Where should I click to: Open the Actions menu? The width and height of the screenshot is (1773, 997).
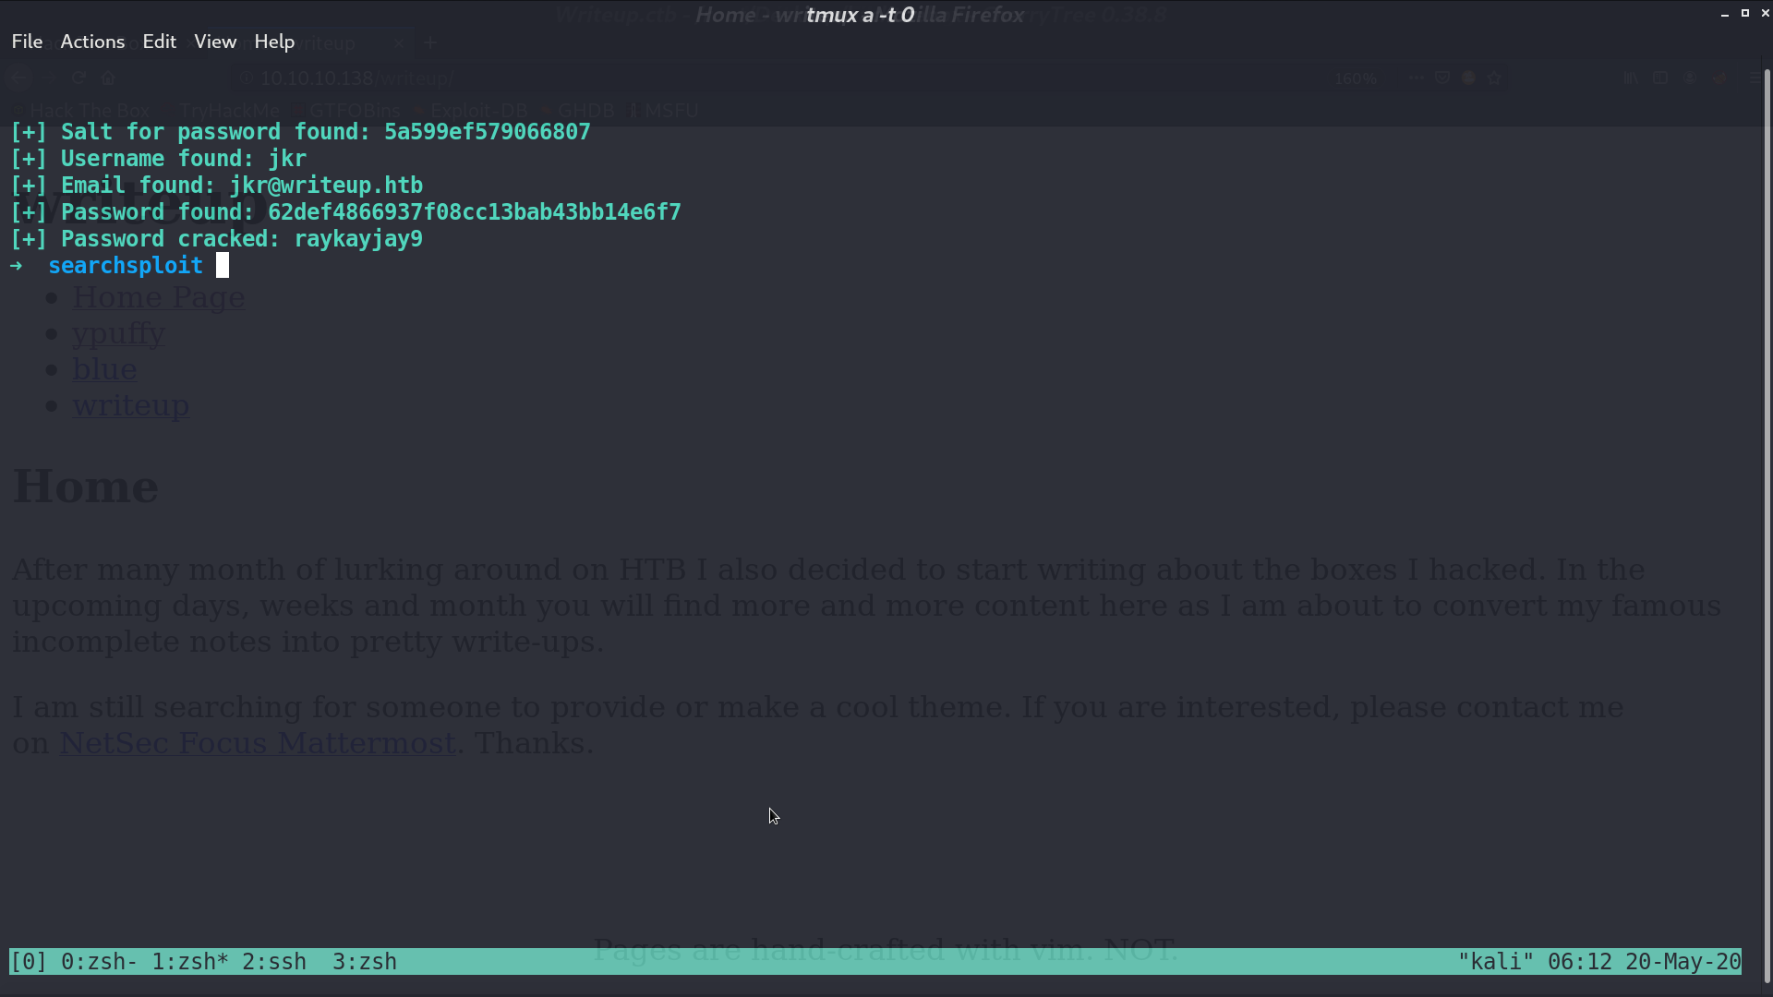click(92, 42)
